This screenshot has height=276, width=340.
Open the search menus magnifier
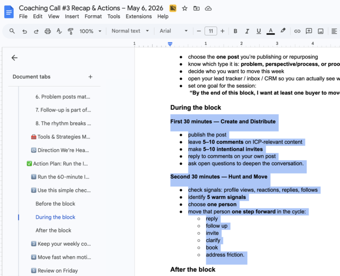coord(12,31)
